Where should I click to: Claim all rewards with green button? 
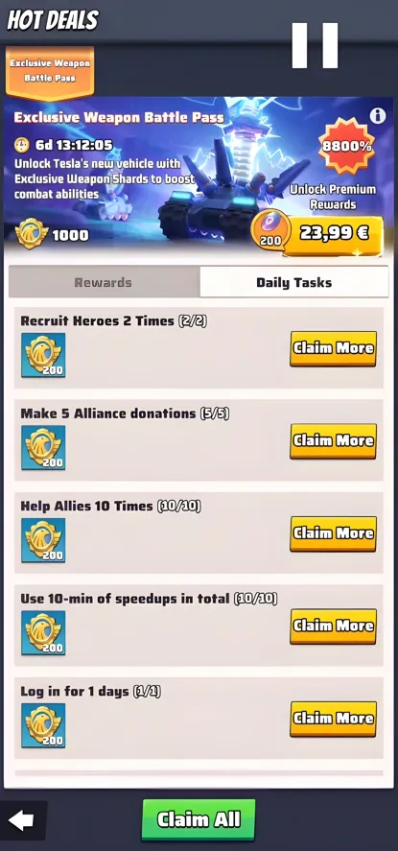pos(199,819)
